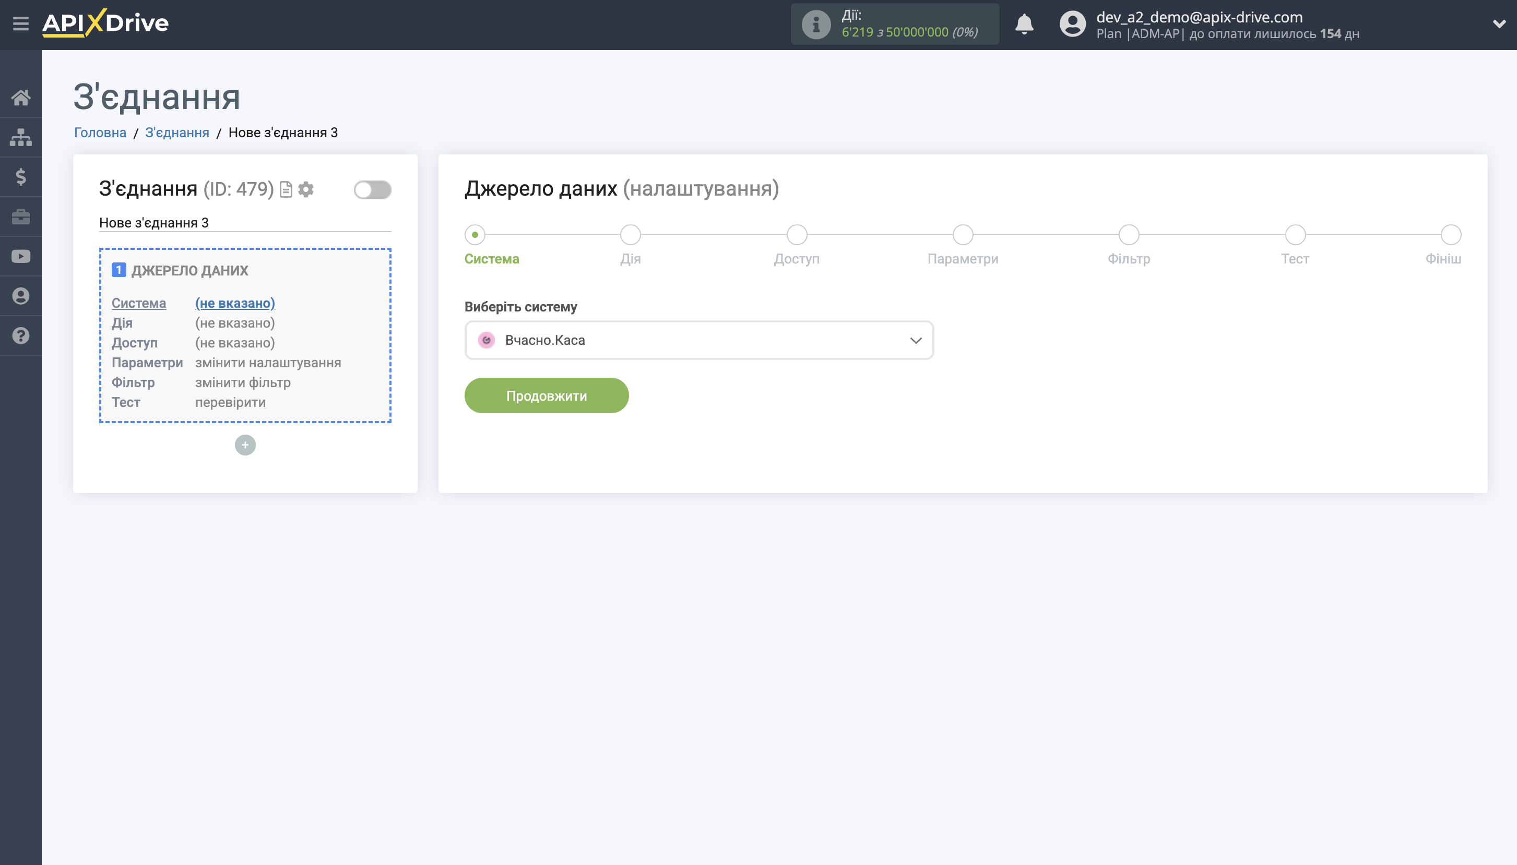Select the Дія step circle
The image size is (1517, 865).
coord(630,235)
